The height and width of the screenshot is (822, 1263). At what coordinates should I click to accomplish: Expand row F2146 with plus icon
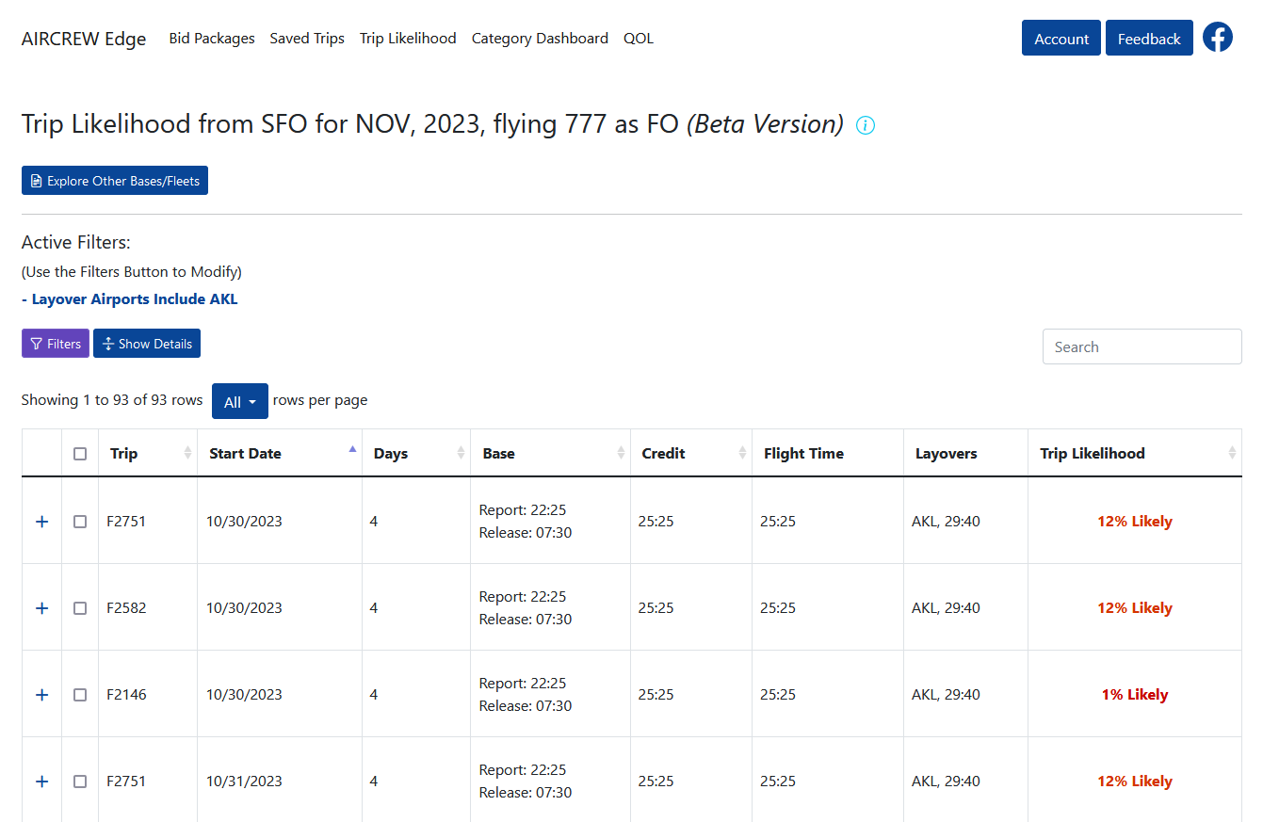coord(41,695)
